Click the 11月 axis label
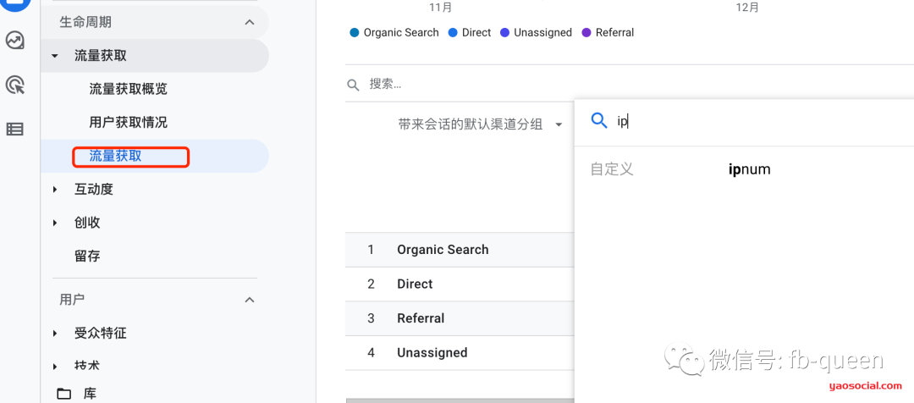 [x=440, y=7]
